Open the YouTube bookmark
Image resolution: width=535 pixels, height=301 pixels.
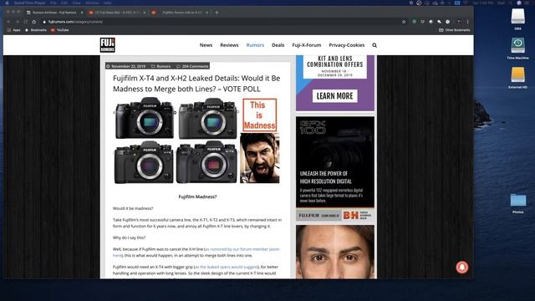point(59,30)
